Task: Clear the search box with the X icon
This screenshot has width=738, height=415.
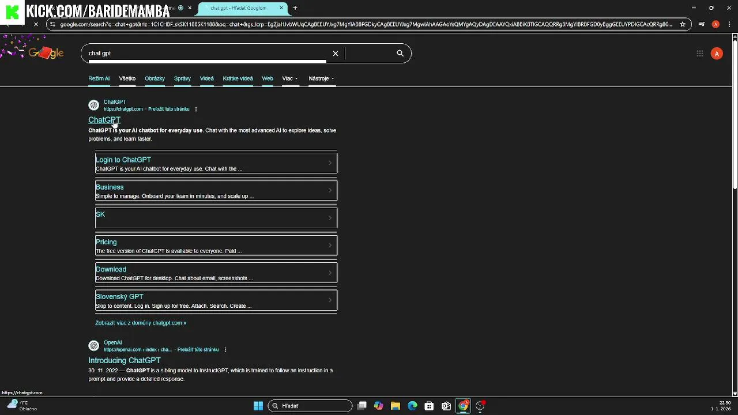Action: point(336,53)
